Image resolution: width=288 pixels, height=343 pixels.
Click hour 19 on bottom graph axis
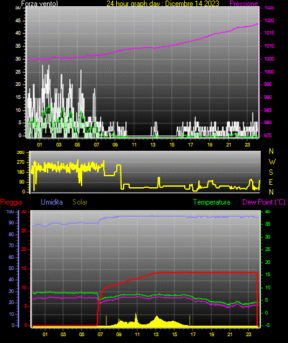pyautogui.click(x=211, y=334)
